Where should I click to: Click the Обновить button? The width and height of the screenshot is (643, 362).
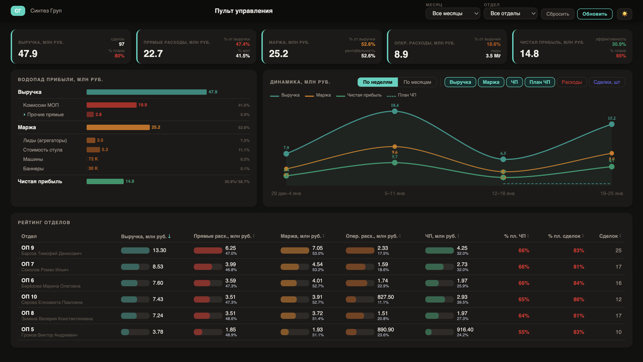pyautogui.click(x=595, y=14)
